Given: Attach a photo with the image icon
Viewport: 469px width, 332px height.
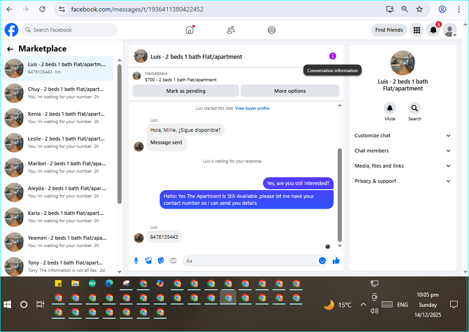Looking at the screenshot, I should point(148,261).
